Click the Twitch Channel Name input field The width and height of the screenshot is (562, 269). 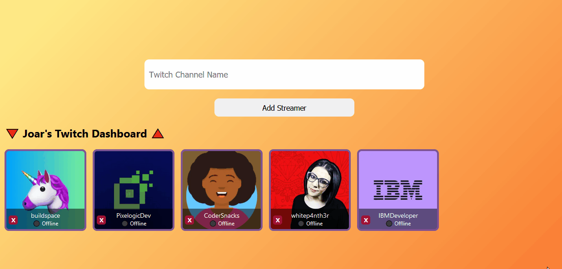click(284, 74)
